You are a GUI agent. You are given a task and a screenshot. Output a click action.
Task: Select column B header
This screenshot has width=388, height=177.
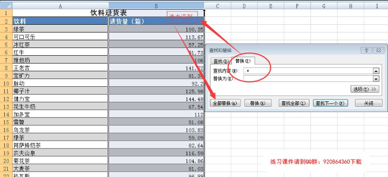[156, 6]
